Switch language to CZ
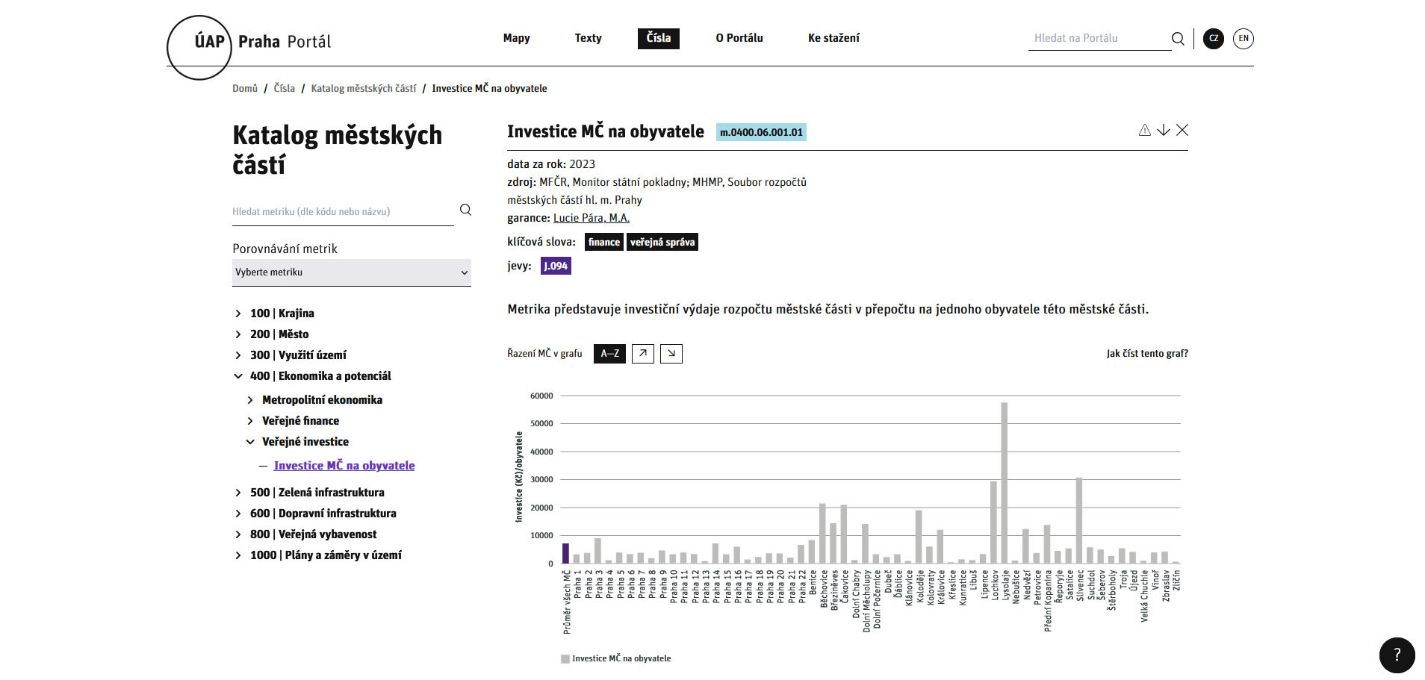 point(1214,39)
